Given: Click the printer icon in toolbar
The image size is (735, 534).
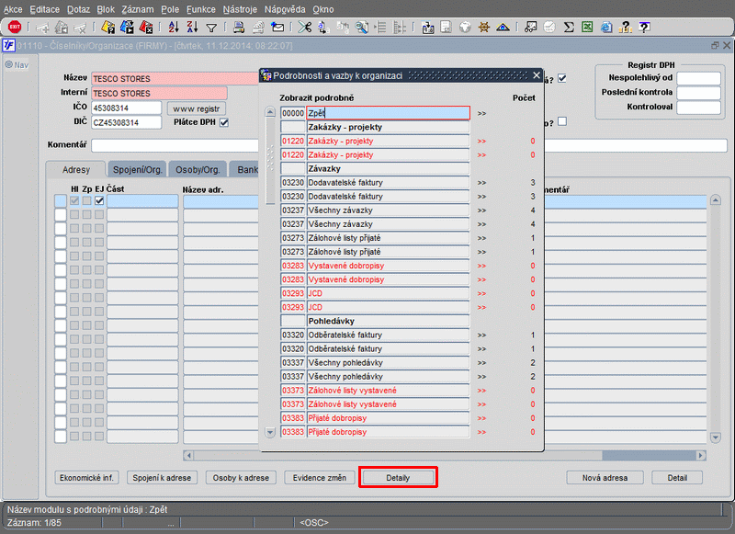Looking at the screenshot, I should (239, 28).
